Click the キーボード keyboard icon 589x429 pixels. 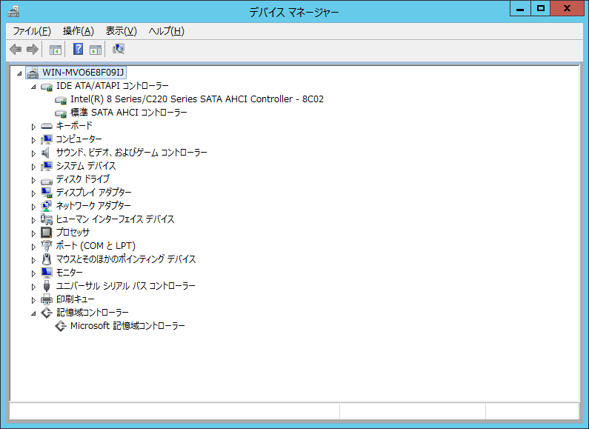[47, 126]
